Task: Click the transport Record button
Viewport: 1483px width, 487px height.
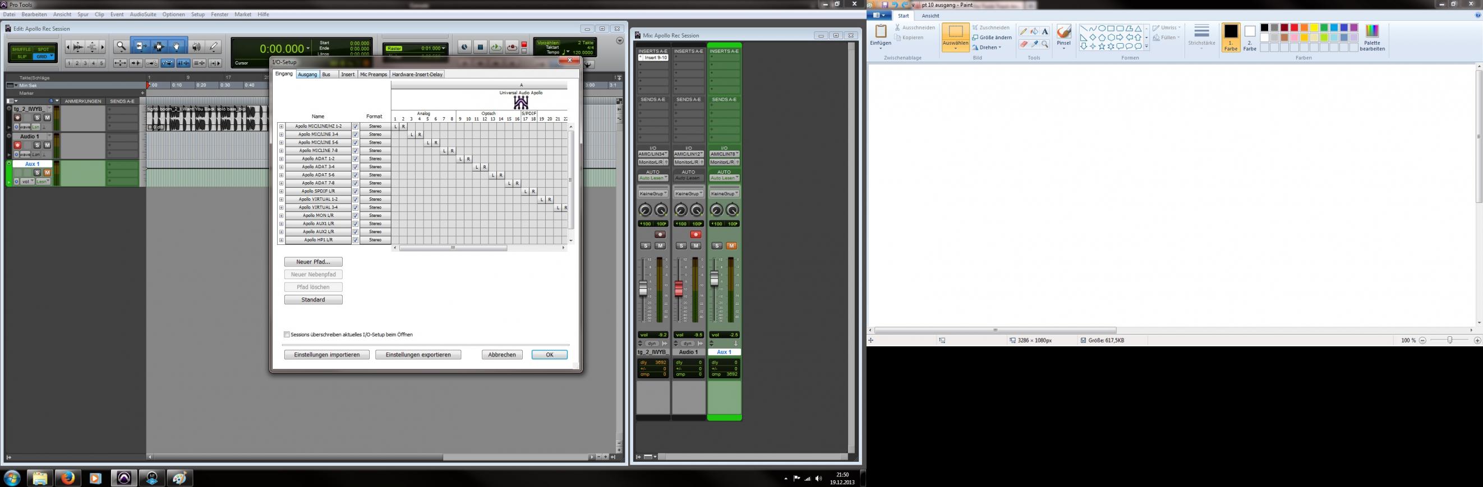Action: tap(511, 47)
